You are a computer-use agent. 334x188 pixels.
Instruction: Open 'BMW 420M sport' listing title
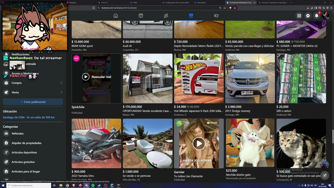(x=82, y=46)
